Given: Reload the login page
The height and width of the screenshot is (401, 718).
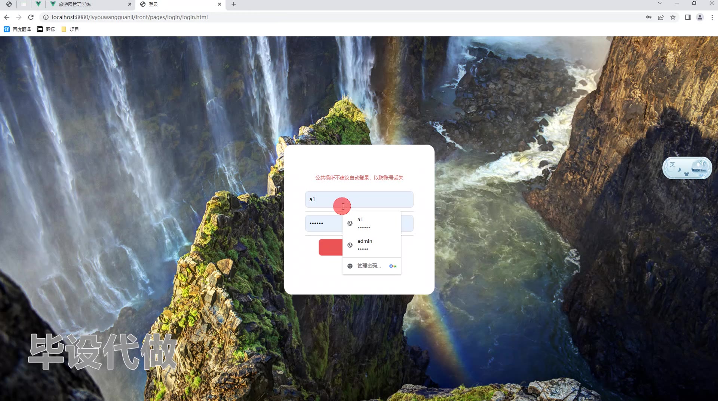Looking at the screenshot, I should click(x=31, y=17).
